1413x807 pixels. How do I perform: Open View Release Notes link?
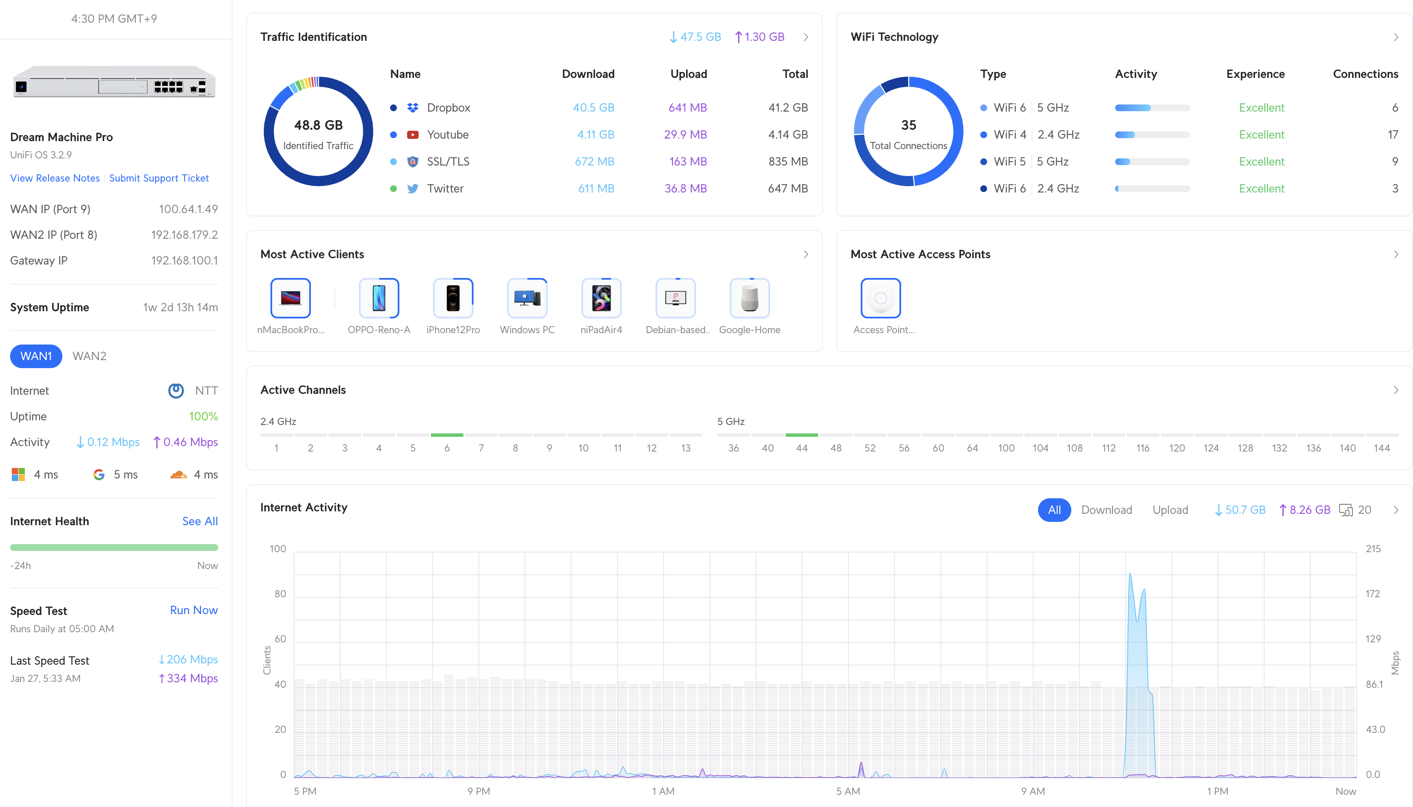point(55,178)
